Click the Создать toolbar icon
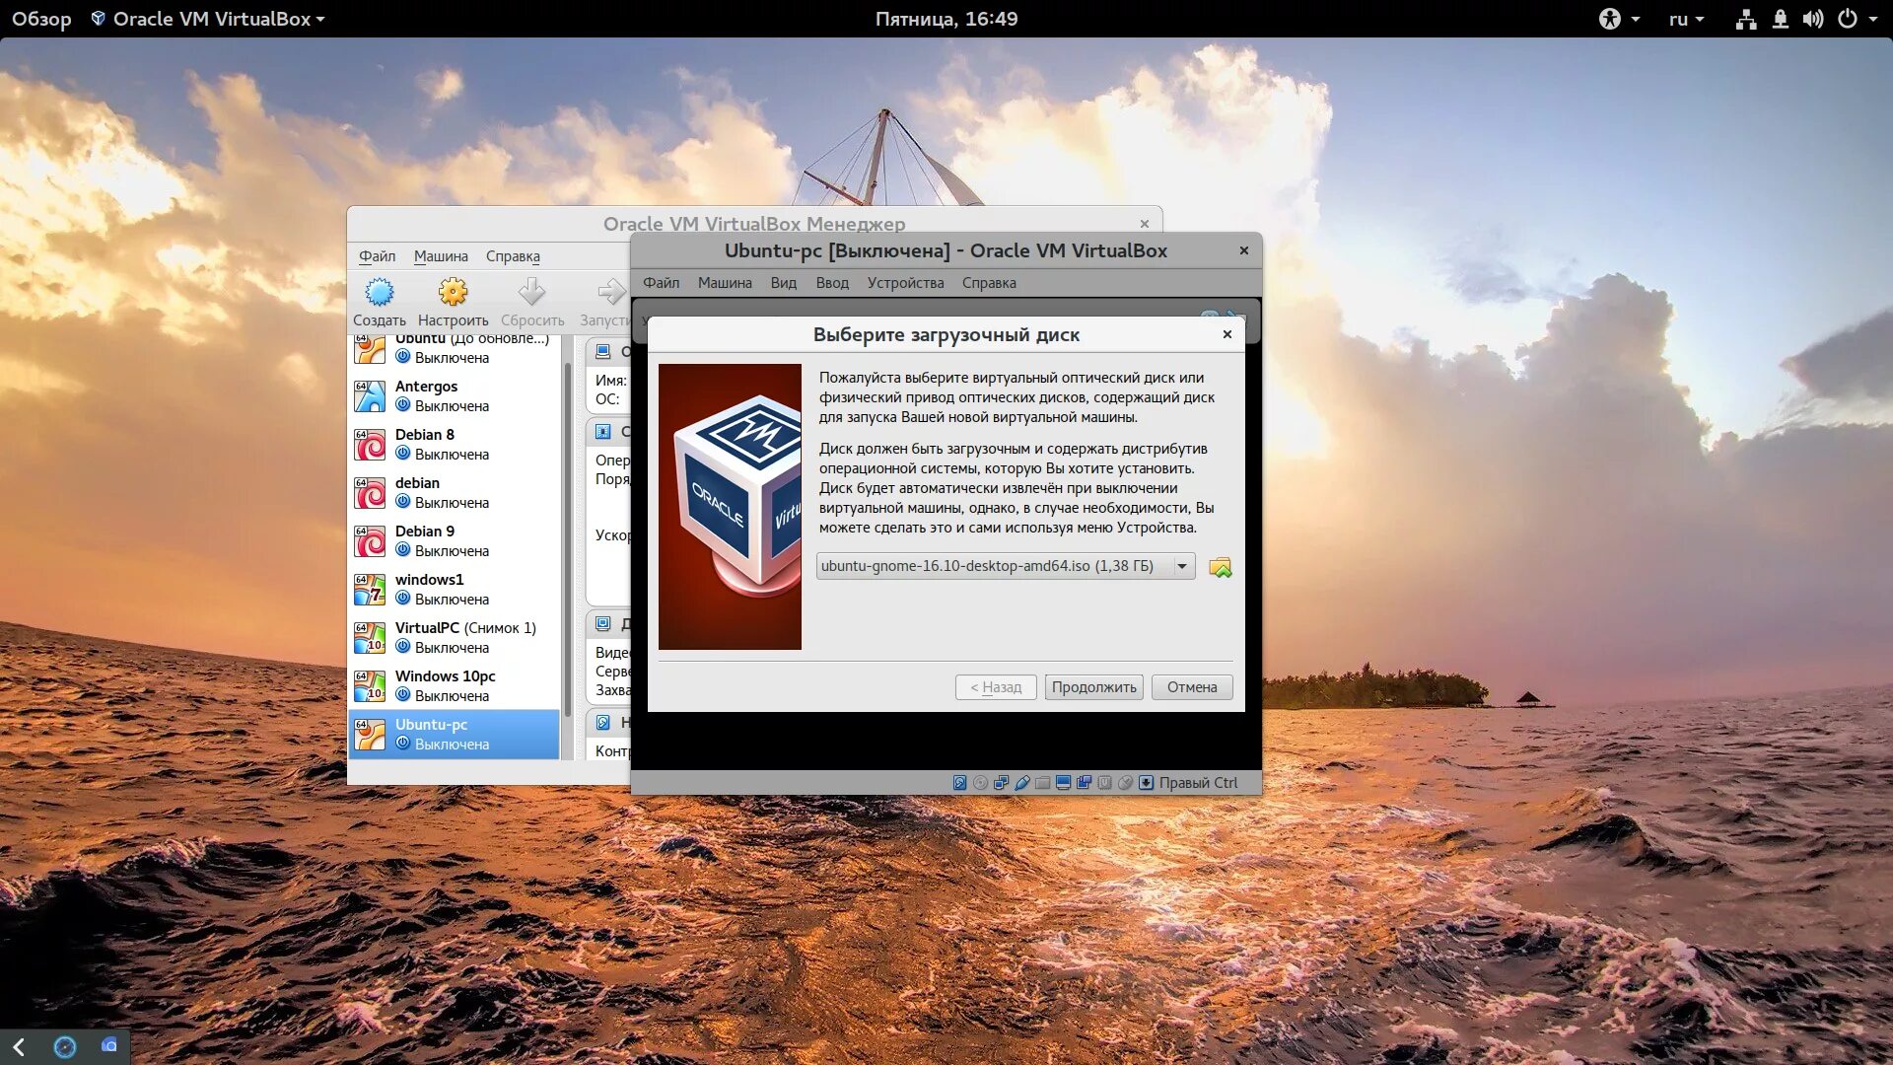This screenshot has width=1893, height=1065. click(x=379, y=293)
